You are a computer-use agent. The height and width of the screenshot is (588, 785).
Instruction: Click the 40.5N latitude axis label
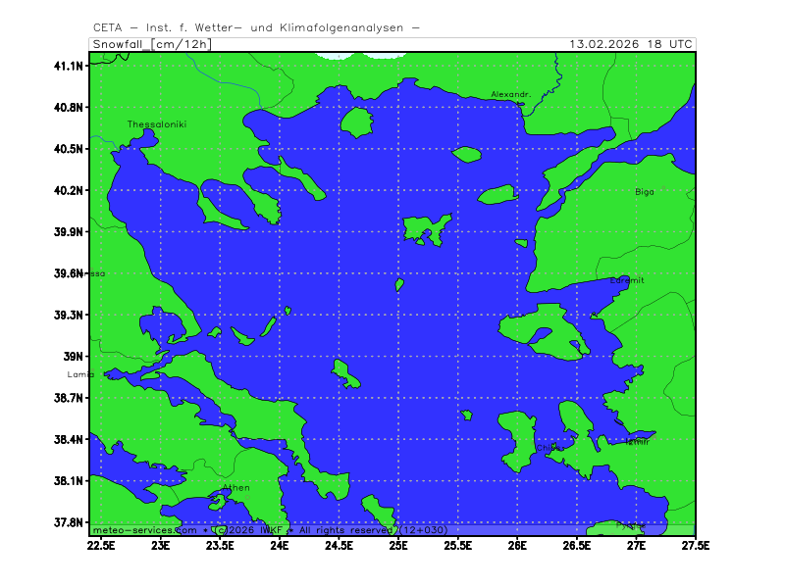[71, 149]
